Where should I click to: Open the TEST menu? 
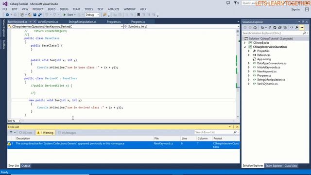pos(101,9)
